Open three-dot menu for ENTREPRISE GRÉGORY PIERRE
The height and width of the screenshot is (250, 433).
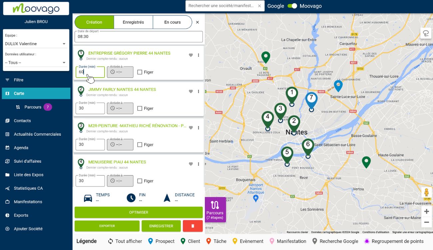[x=199, y=55]
